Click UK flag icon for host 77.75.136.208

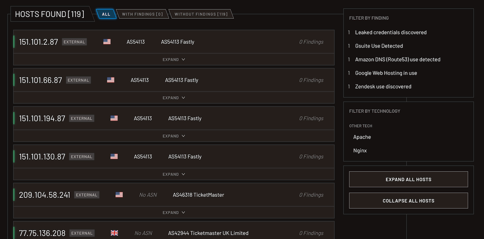[115, 233]
